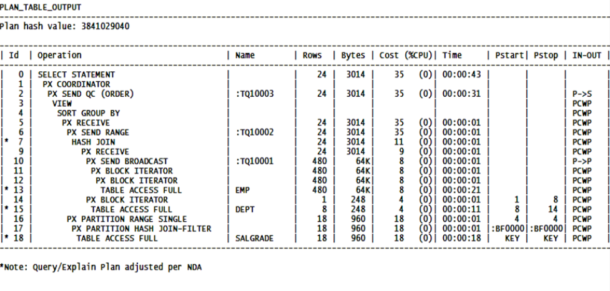Select the SELECT STATEMENT operation row

click(76, 74)
